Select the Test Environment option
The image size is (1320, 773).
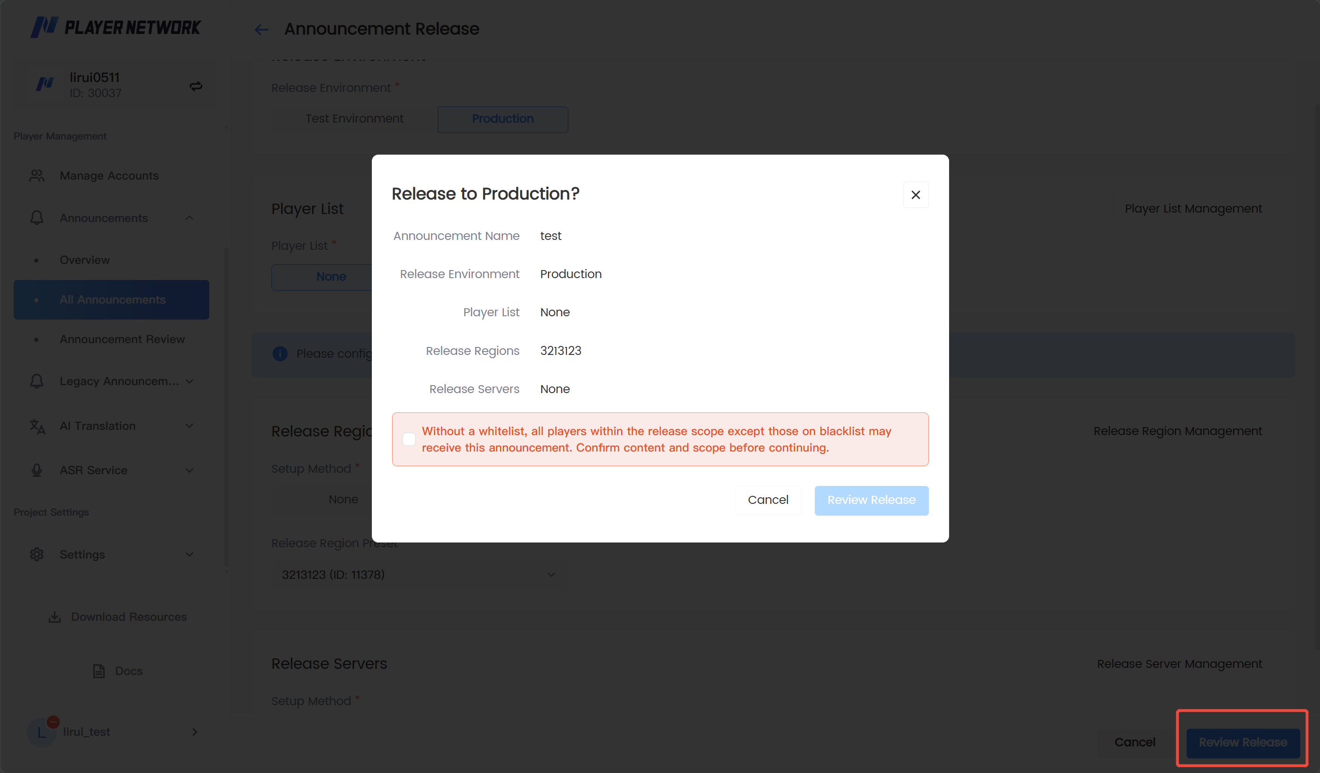[354, 119]
